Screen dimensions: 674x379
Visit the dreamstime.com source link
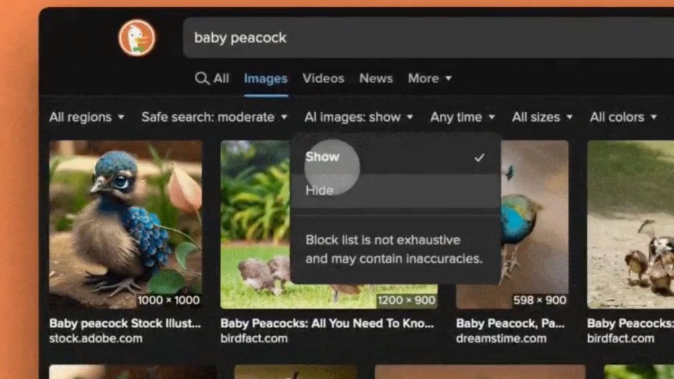[x=501, y=339]
